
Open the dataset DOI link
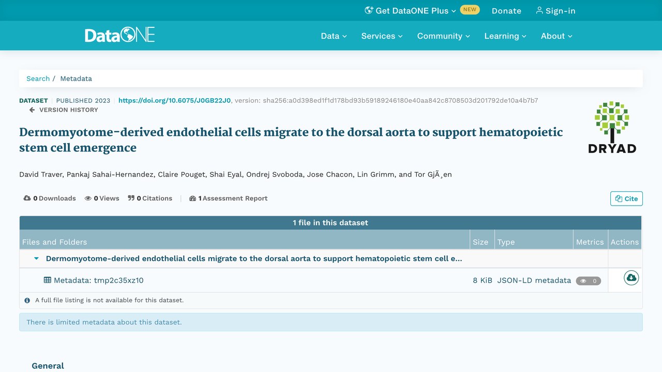pos(175,100)
